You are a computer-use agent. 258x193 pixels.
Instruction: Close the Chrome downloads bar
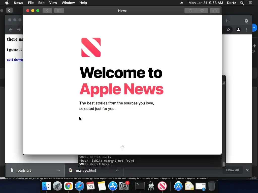pos(247,170)
